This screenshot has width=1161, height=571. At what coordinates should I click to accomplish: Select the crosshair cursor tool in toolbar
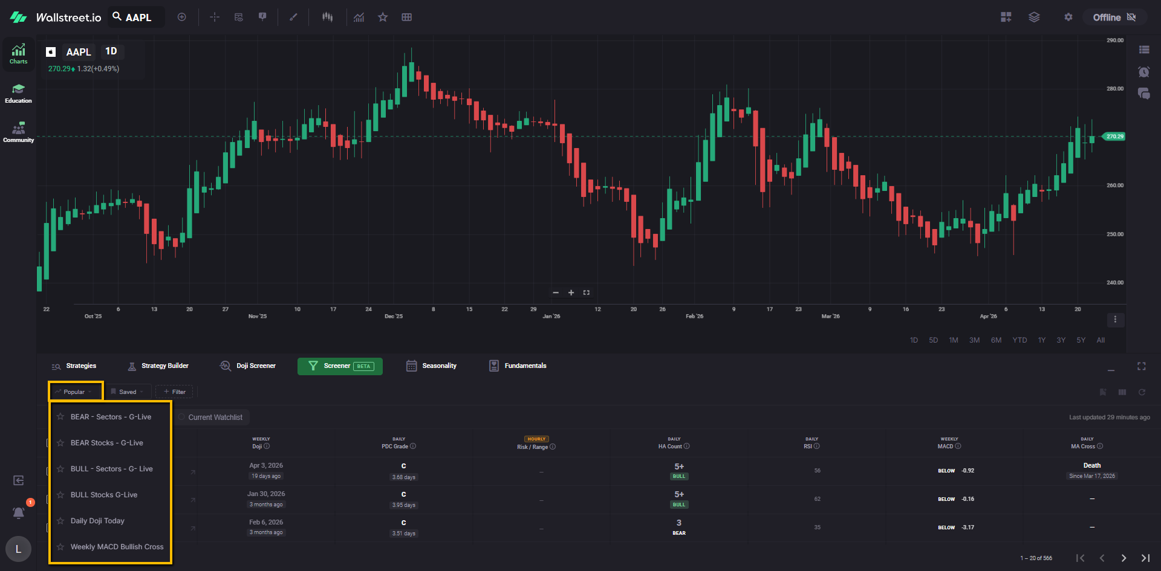click(x=214, y=18)
